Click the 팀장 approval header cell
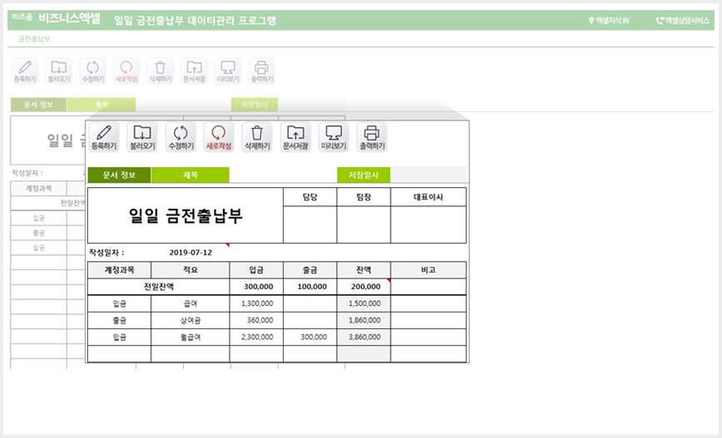Screen dimensions: 722x438 (x=363, y=197)
